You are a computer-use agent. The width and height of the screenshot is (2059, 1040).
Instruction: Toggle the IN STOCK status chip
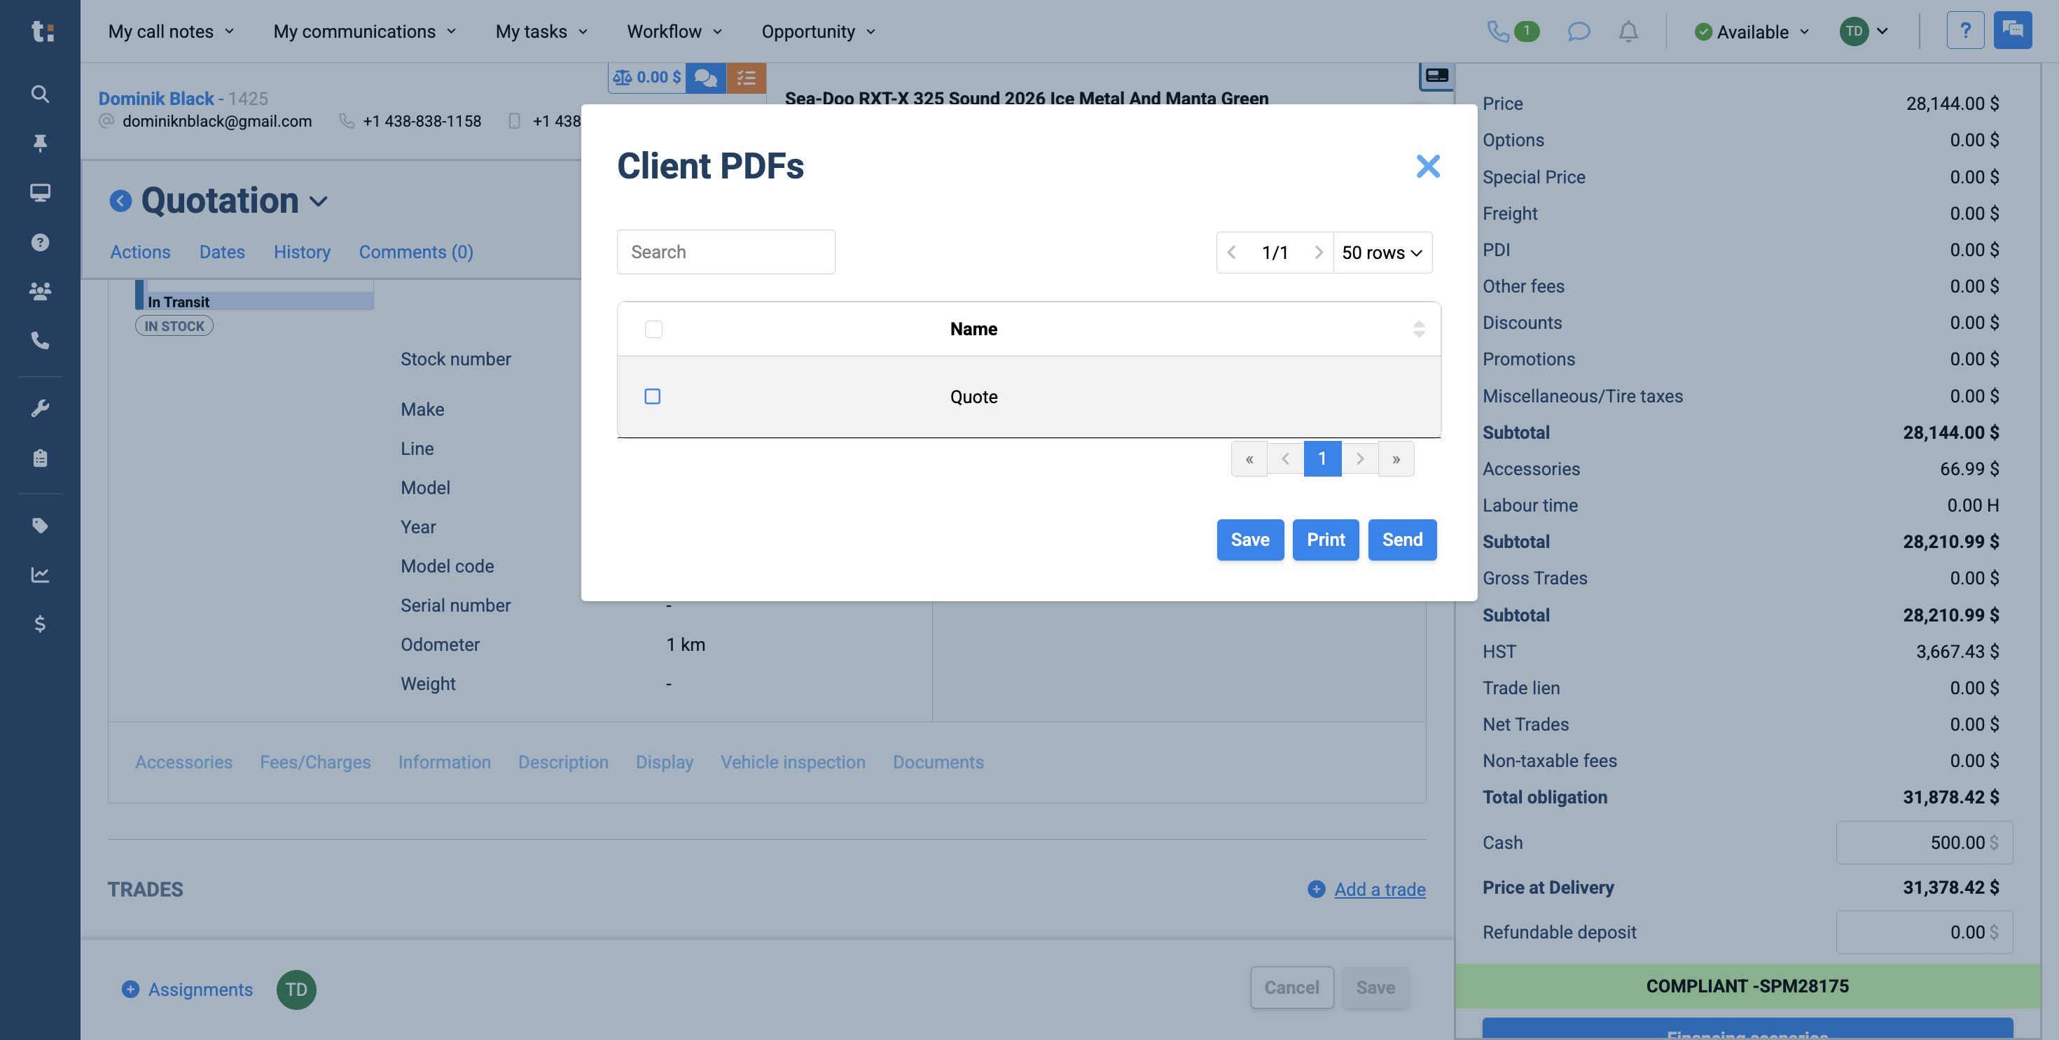coord(174,325)
